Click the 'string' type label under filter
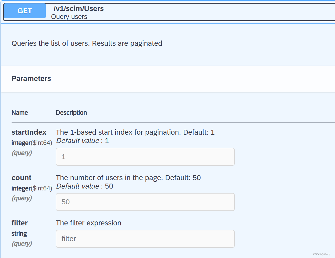335x258 pixels. (19, 234)
